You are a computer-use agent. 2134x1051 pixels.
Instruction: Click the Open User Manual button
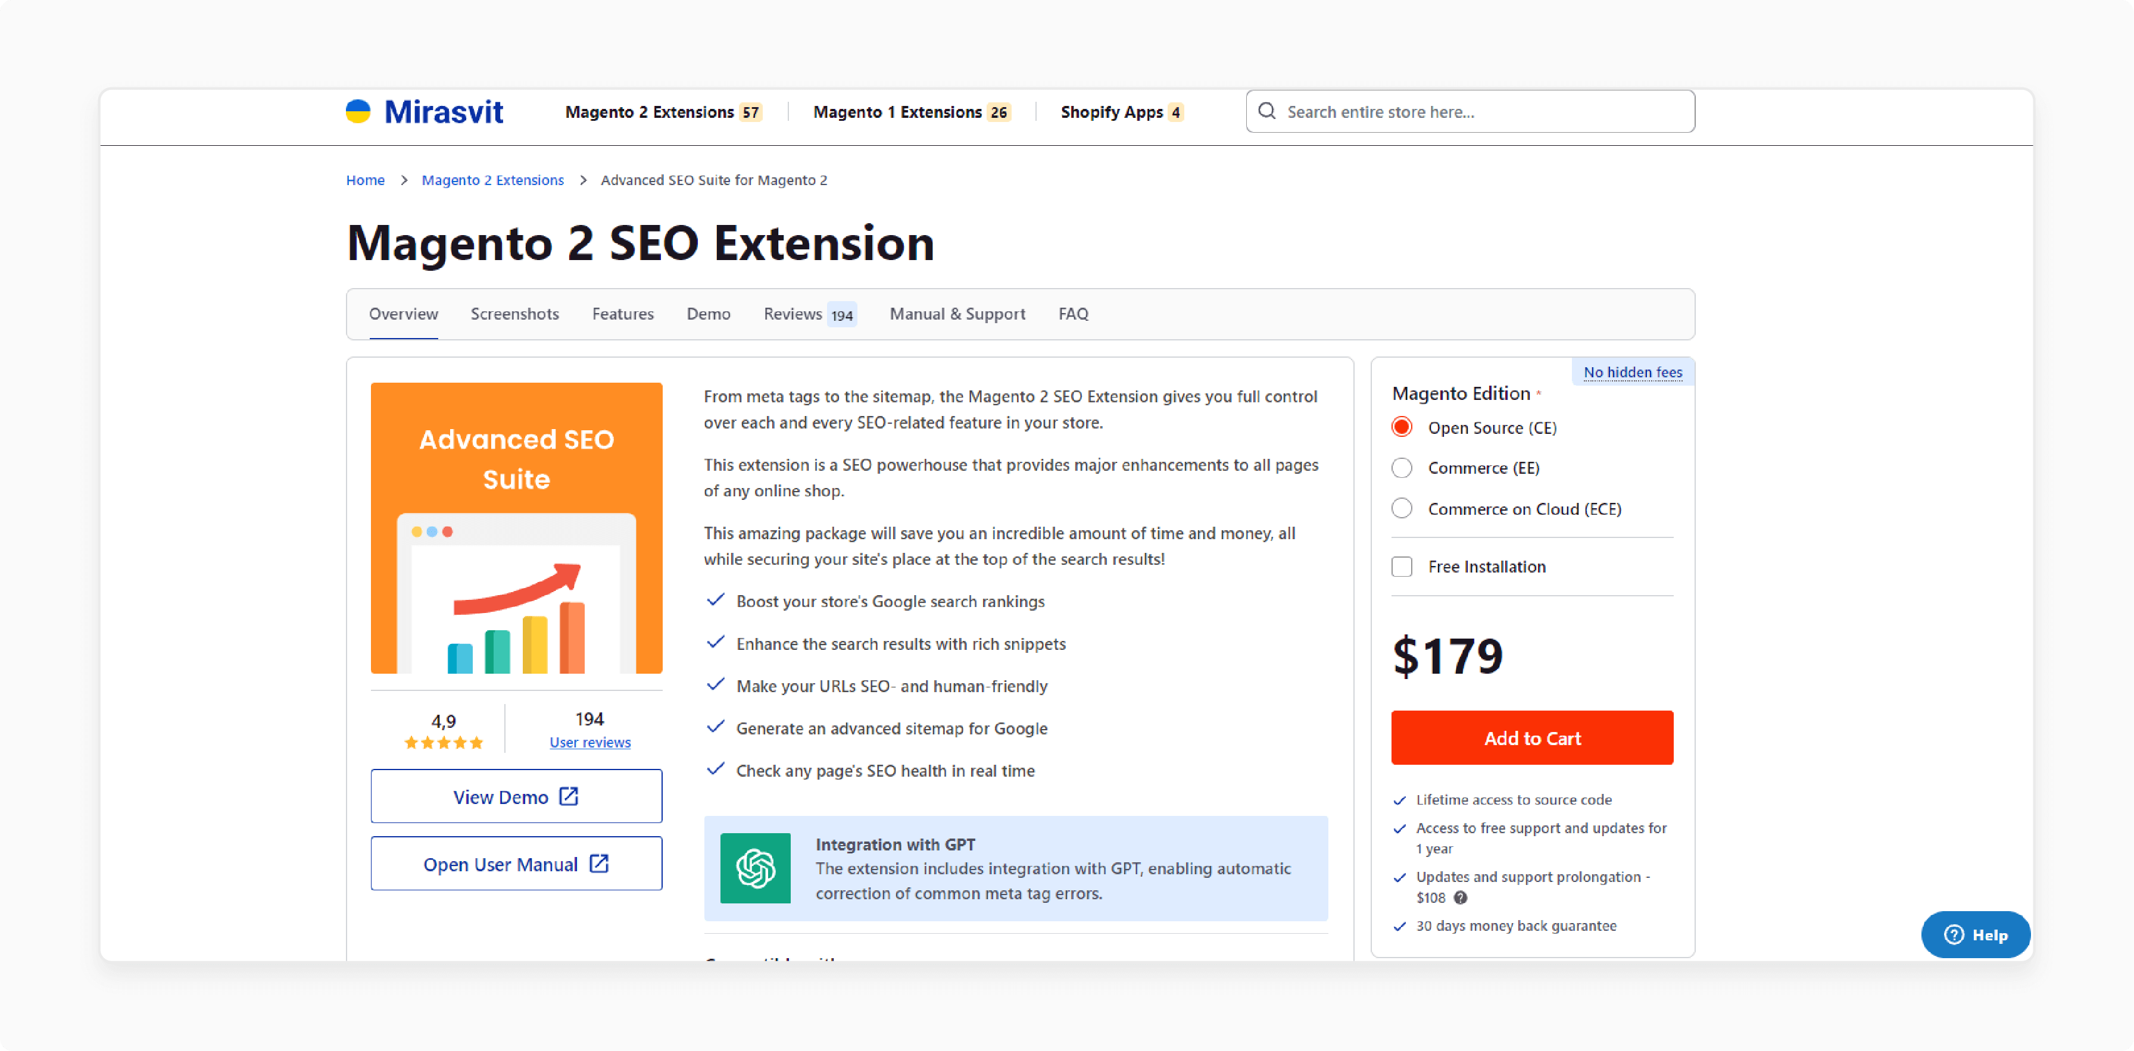coord(516,863)
